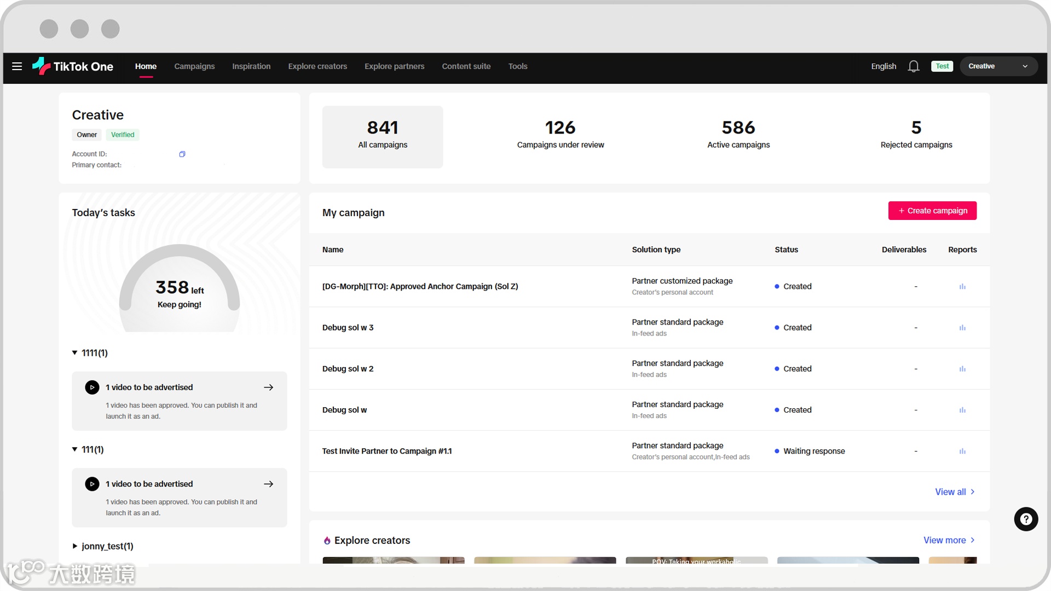
Task: Switch to the Campaigns tab
Action: click(x=194, y=66)
